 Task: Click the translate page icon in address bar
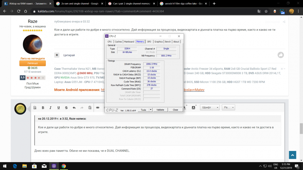pyautogui.click(x=259, y=11)
